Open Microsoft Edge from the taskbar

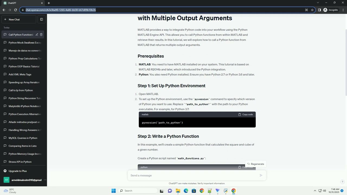(186, 191)
